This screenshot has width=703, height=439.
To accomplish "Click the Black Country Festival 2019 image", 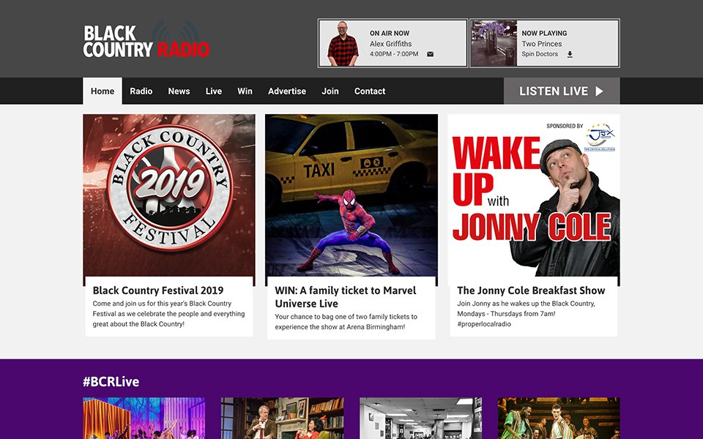I will 169,195.
